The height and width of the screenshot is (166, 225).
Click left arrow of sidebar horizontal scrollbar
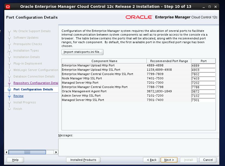coord(7,152)
